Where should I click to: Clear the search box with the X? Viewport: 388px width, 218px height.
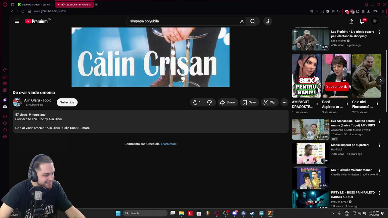point(242,21)
